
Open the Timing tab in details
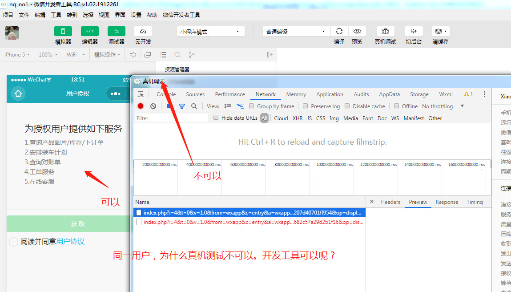pyautogui.click(x=475, y=202)
